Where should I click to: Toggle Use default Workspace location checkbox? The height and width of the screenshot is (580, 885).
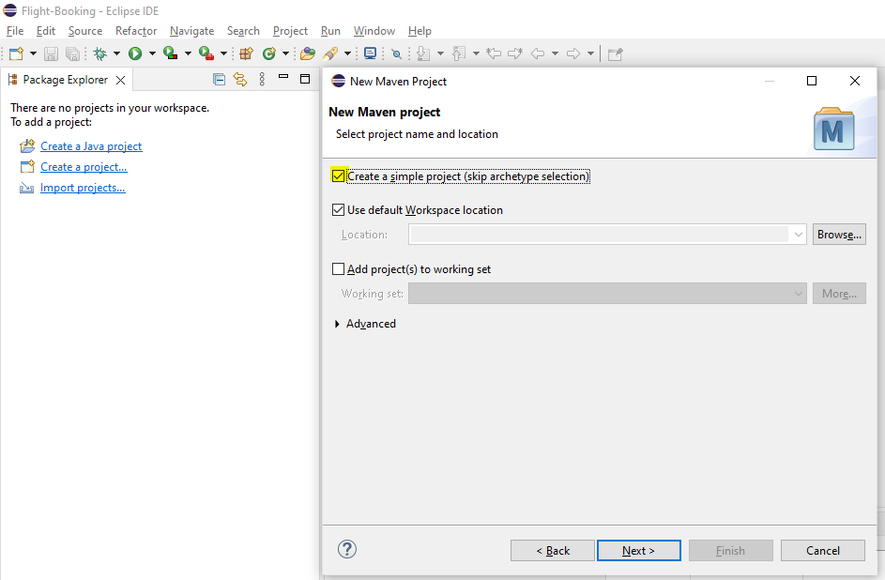(x=338, y=210)
